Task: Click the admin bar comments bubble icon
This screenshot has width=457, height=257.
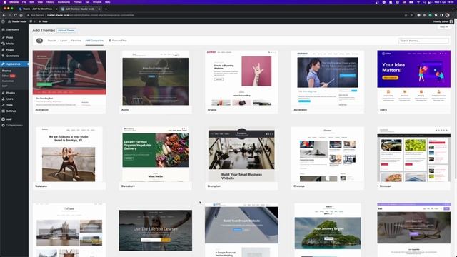Action: pyautogui.click(x=31, y=21)
